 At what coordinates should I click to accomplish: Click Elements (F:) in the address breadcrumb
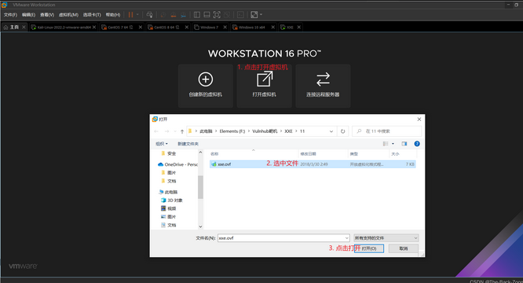pos(232,131)
